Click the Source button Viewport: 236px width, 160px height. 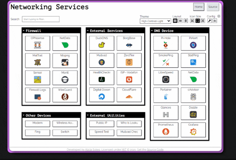click(x=213, y=7)
